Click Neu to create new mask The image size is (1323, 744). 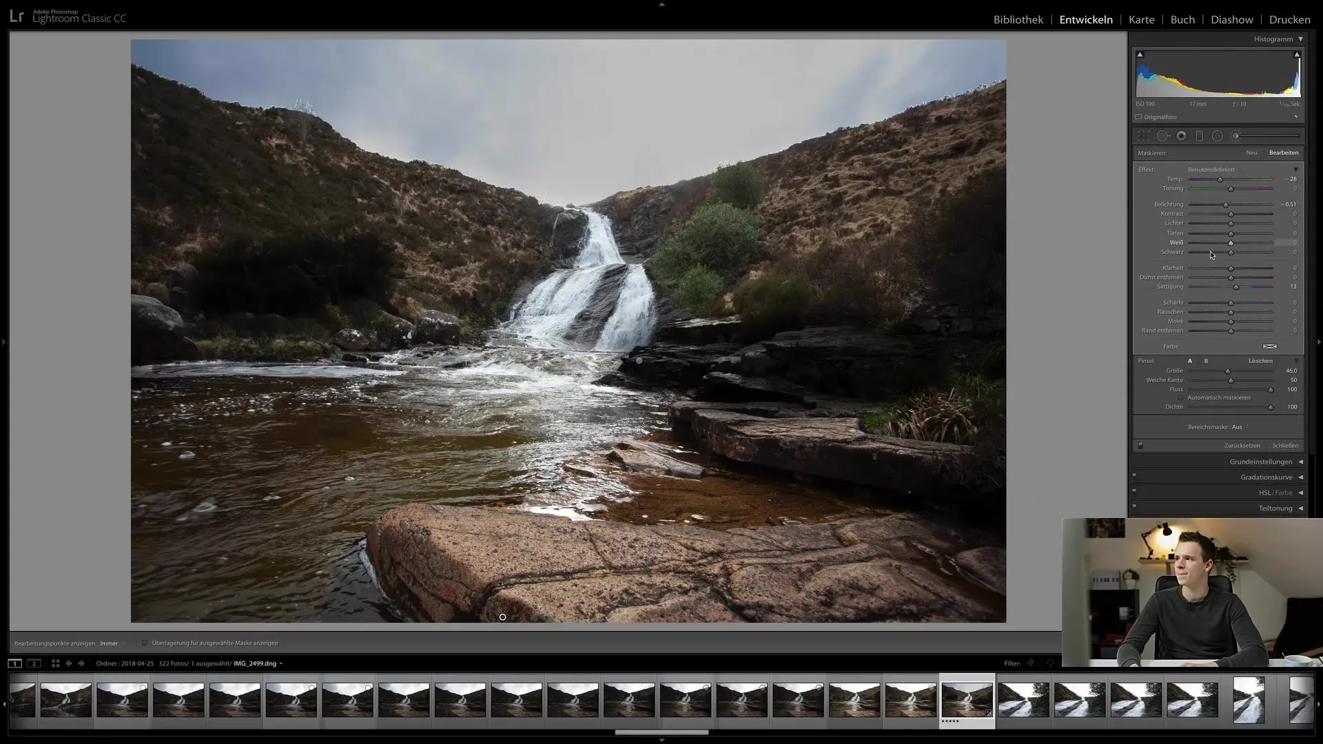coord(1251,153)
